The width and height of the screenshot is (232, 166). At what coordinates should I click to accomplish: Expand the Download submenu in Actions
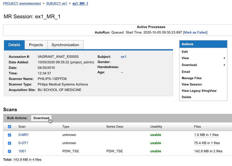(x=203, y=65)
